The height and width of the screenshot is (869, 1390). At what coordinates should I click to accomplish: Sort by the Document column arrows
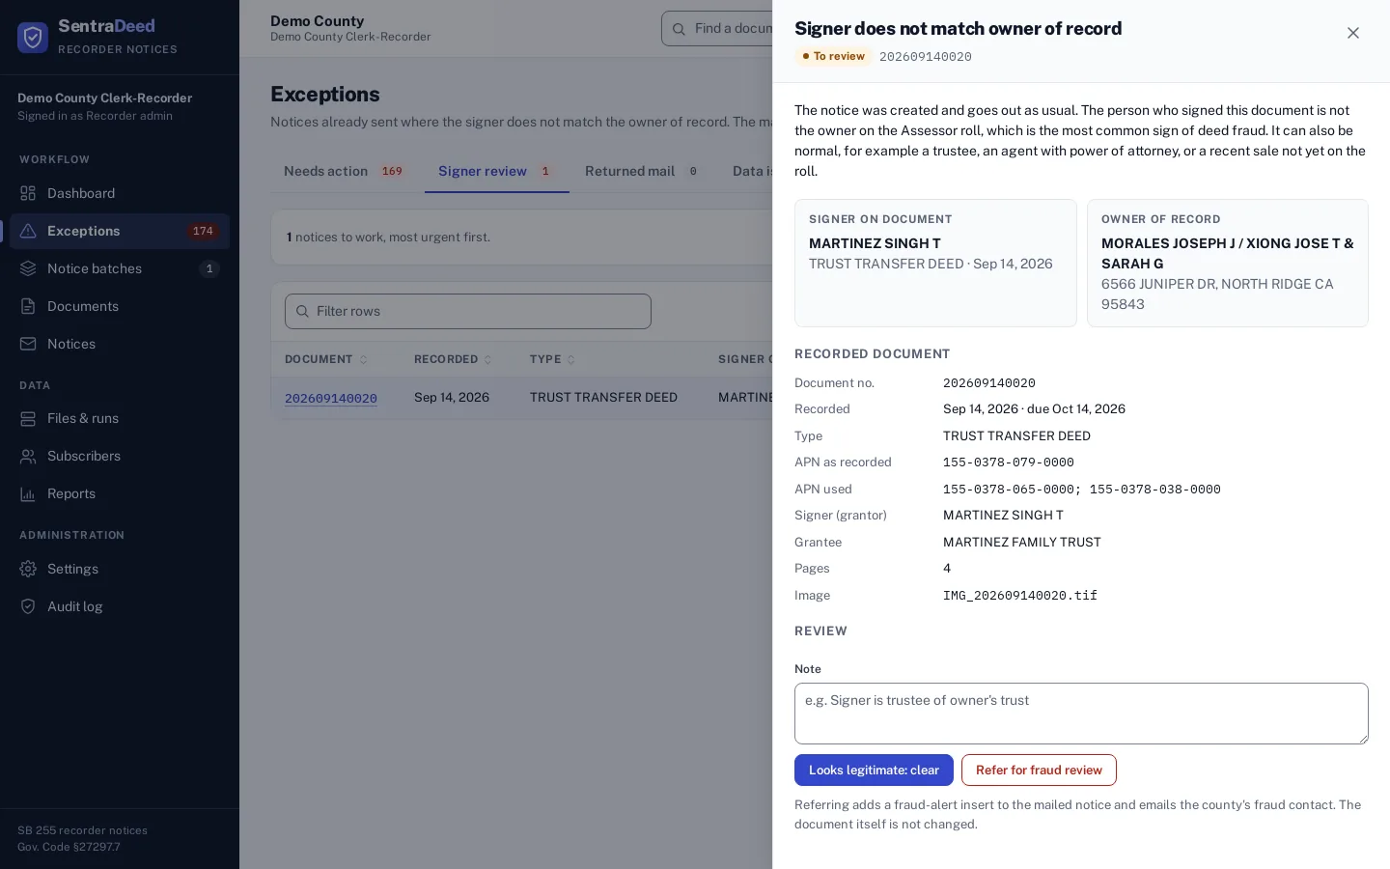(x=363, y=359)
